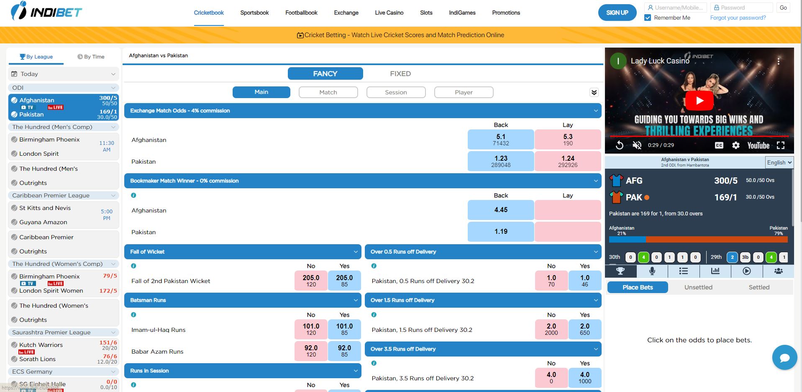Enter fullscreen on the video
The width and height of the screenshot is (802, 392).
(x=781, y=145)
